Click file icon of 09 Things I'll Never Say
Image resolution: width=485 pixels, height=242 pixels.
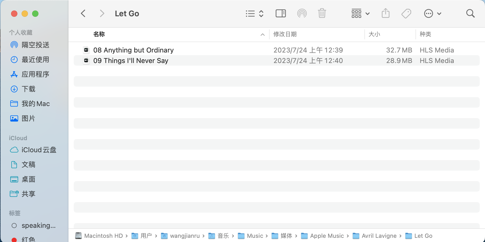tap(86, 61)
